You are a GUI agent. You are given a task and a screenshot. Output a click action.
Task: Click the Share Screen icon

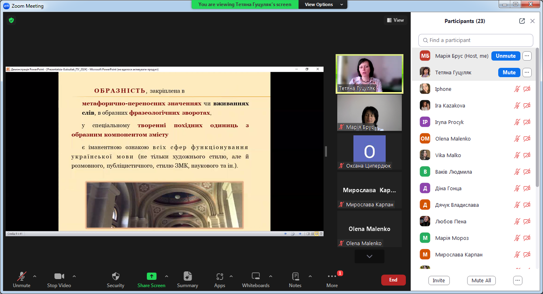(x=151, y=277)
